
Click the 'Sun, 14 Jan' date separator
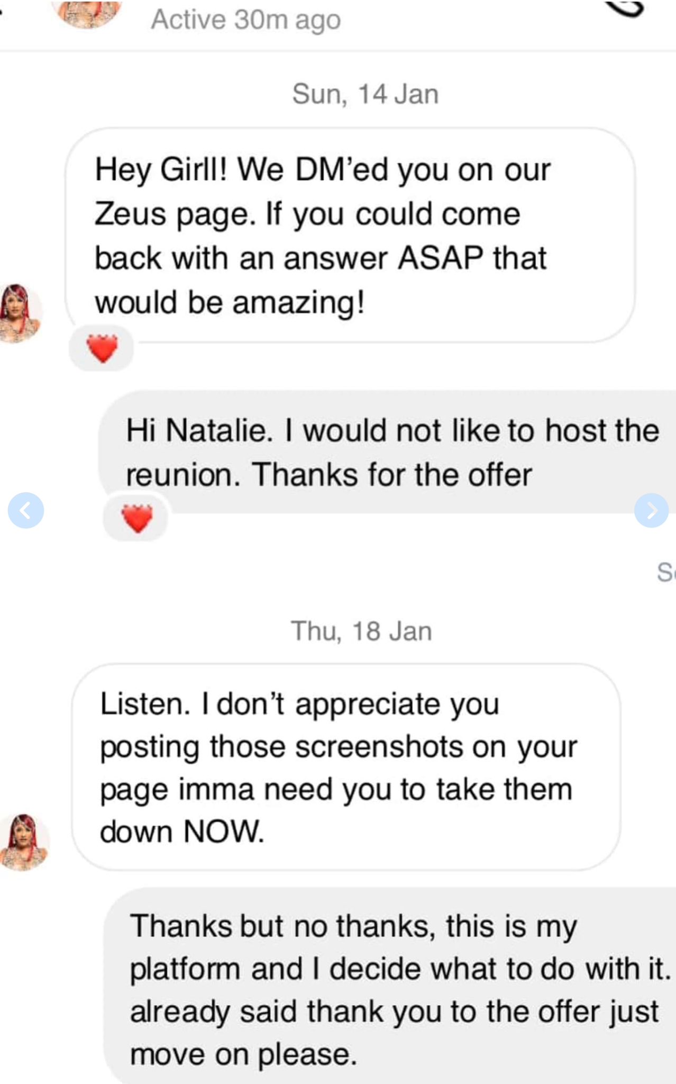tap(366, 94)
